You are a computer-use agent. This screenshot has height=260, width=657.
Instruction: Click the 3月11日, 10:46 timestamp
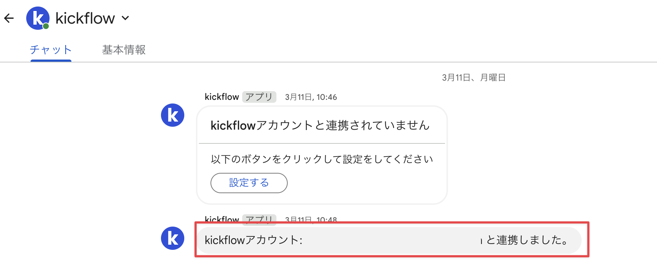[x=311, y=97]
